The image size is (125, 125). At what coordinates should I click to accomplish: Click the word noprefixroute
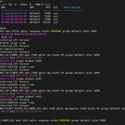click(x=14, y=49)
